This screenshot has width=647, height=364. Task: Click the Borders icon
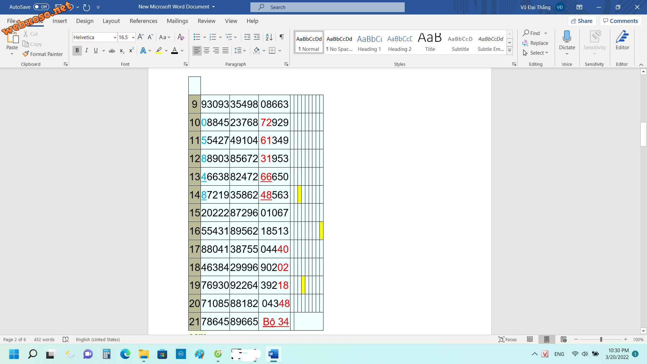tap(272, 51)
